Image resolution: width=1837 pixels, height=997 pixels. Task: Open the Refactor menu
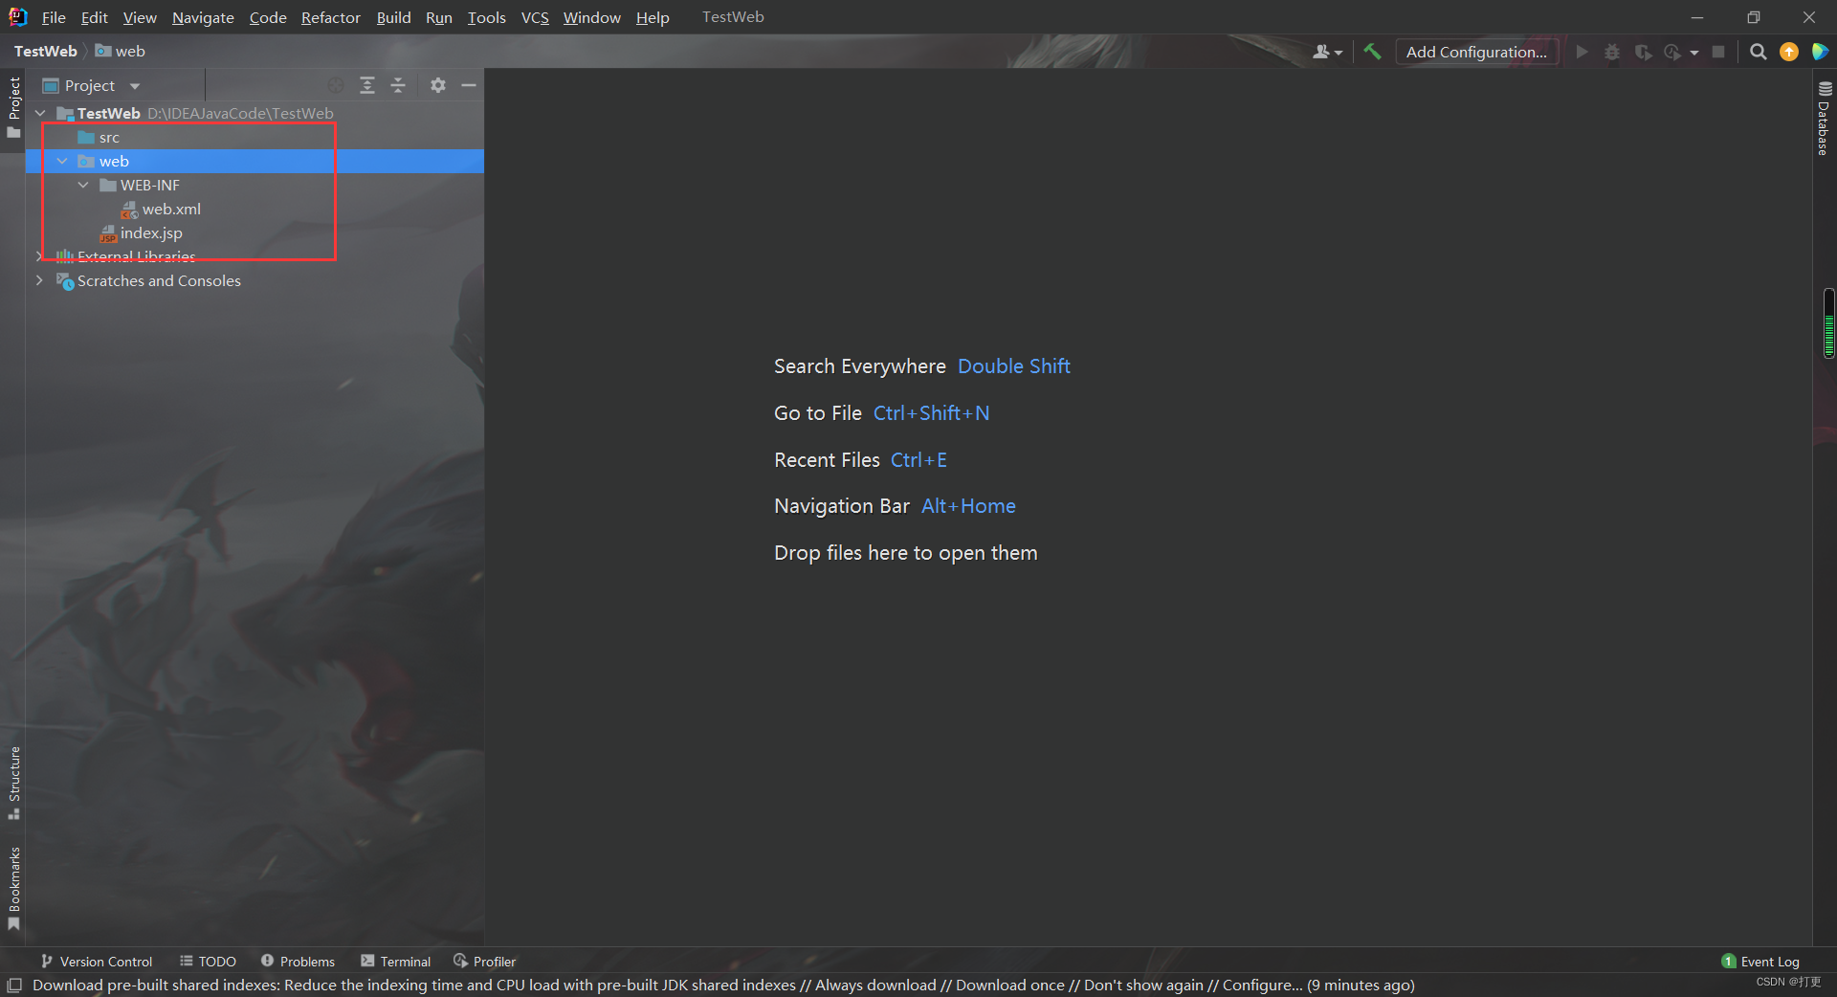click(330, 17)
